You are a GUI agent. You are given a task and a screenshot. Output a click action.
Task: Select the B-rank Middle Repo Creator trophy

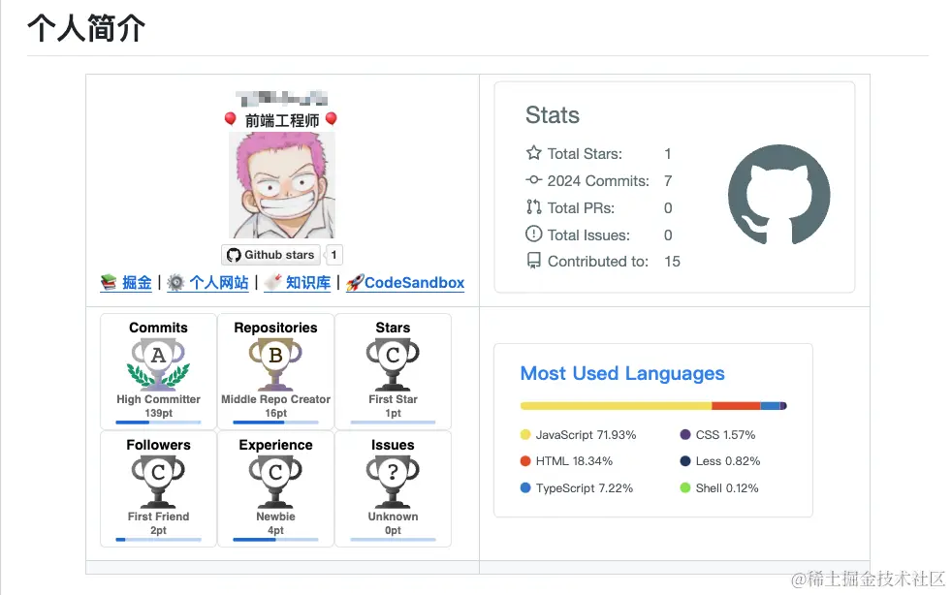pos(274,359)
